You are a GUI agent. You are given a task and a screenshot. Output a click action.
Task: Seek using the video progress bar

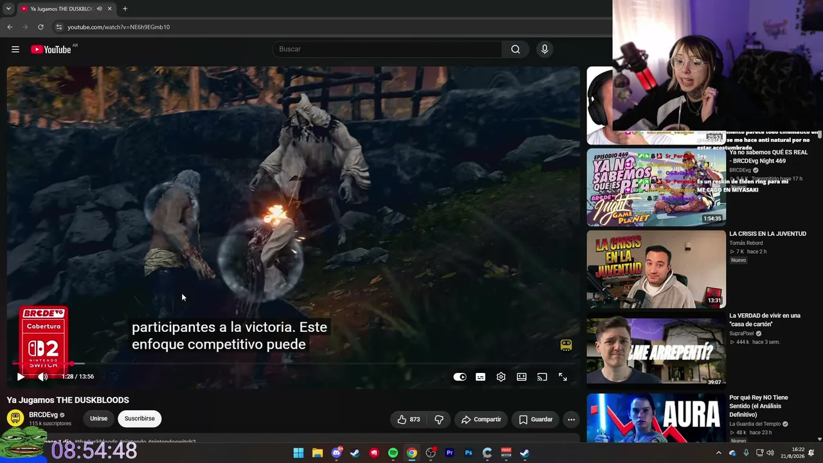[293, 364]
